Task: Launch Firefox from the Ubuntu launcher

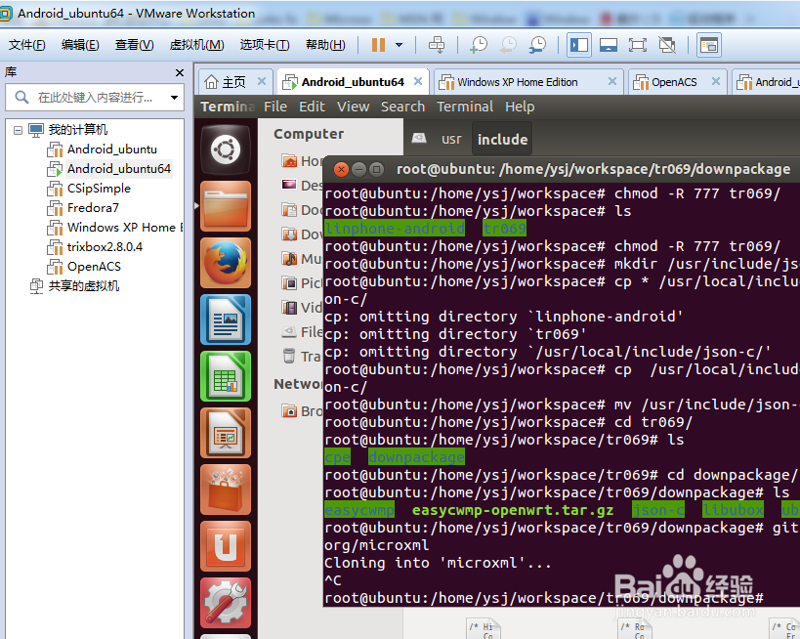Action: (226, 263)
